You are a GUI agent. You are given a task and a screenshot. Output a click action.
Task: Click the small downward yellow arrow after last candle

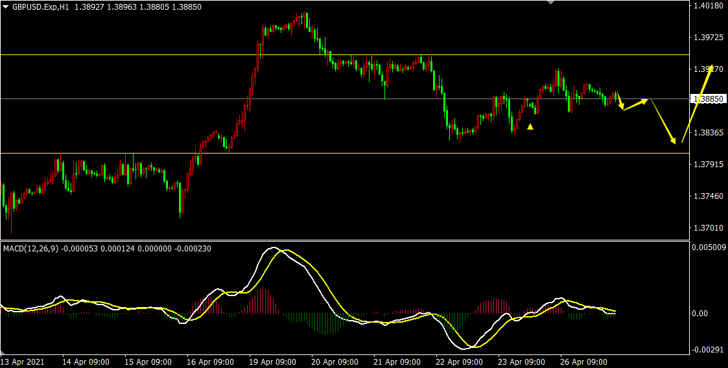pyautogui.click(x=620, y=102)
